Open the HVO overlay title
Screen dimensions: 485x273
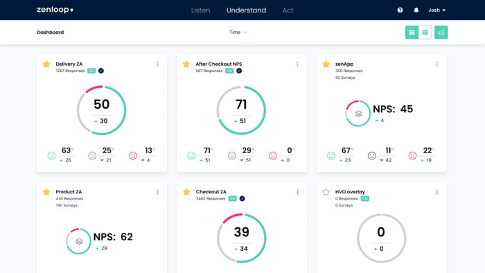pos(350,192)
